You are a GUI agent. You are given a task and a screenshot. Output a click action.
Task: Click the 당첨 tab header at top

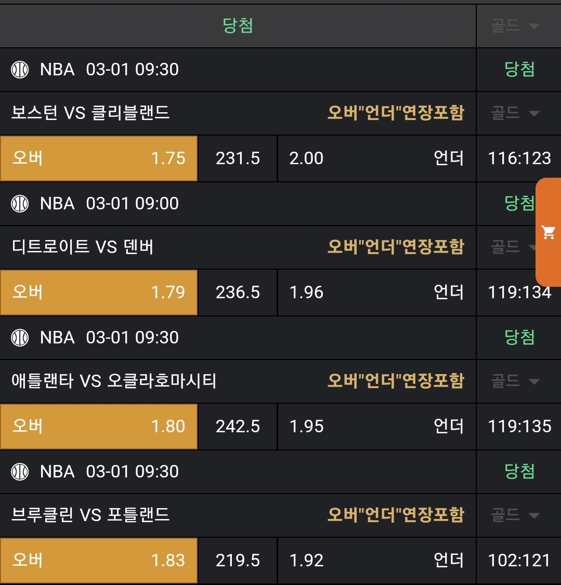point(238,26)
